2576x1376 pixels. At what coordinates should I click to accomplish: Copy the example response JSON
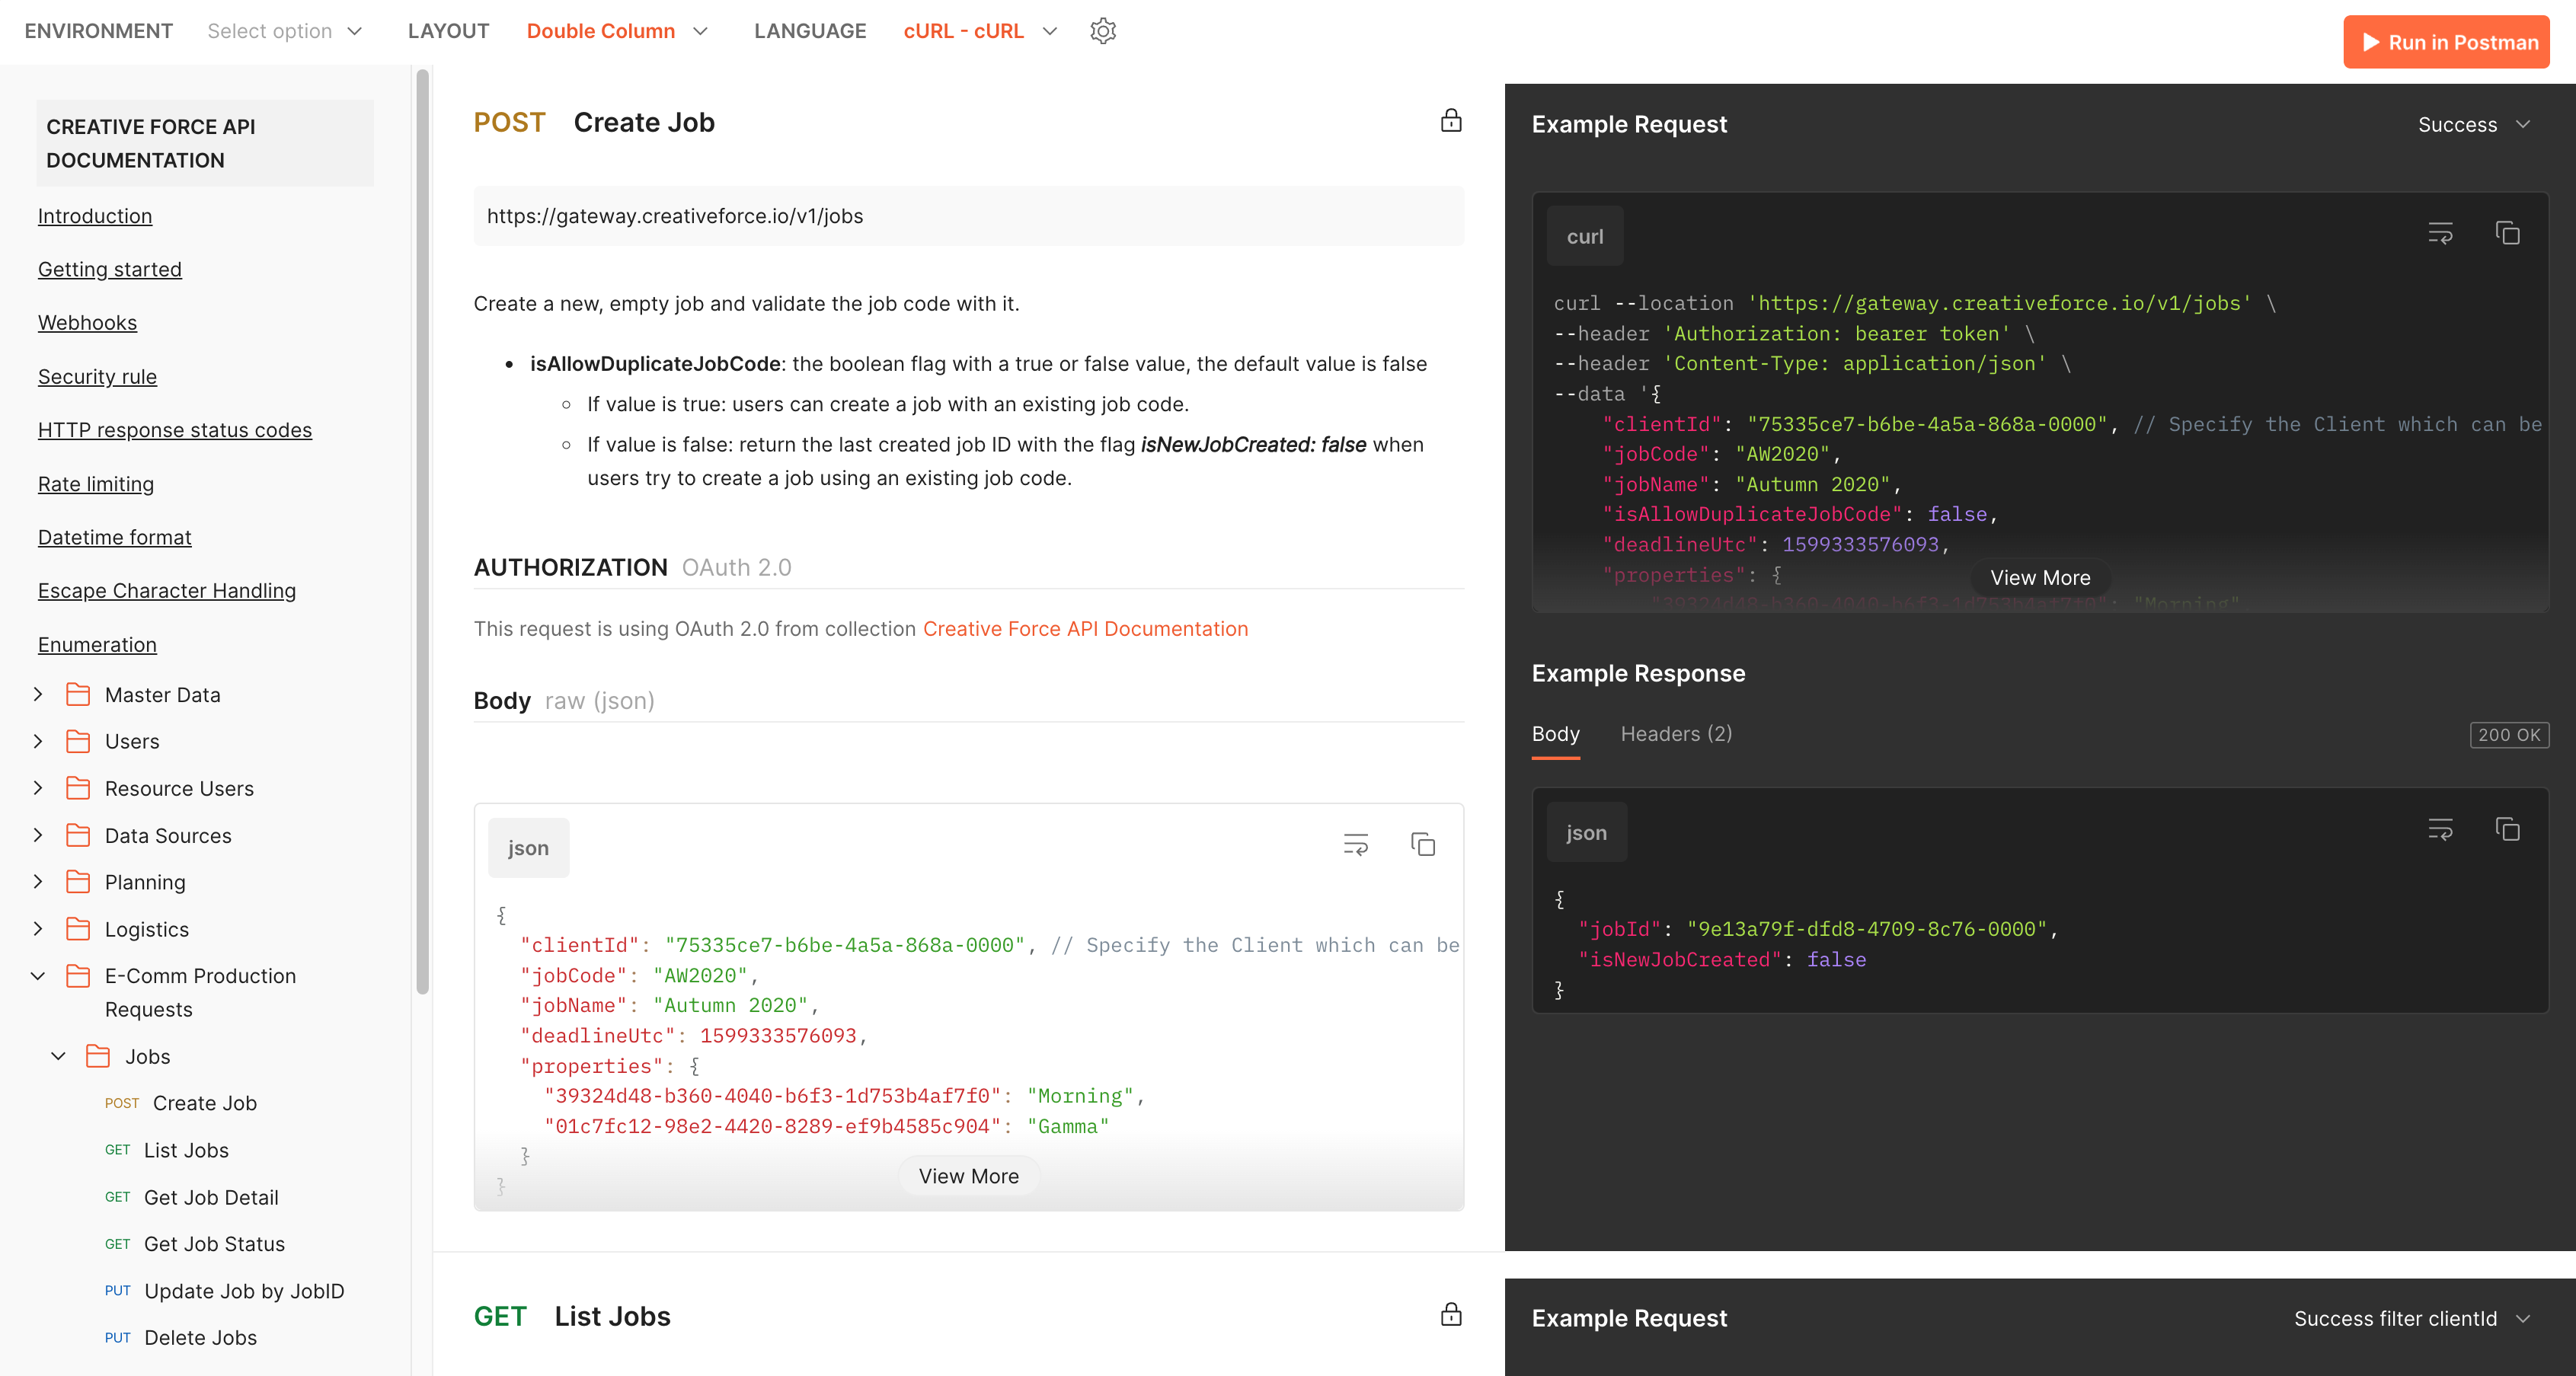(x=2510, y=829)
